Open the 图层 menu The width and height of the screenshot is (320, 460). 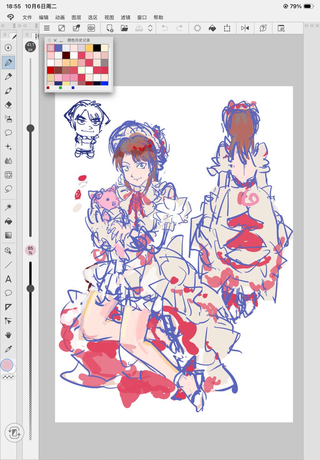pyautogui.click(x=76, y=17)
